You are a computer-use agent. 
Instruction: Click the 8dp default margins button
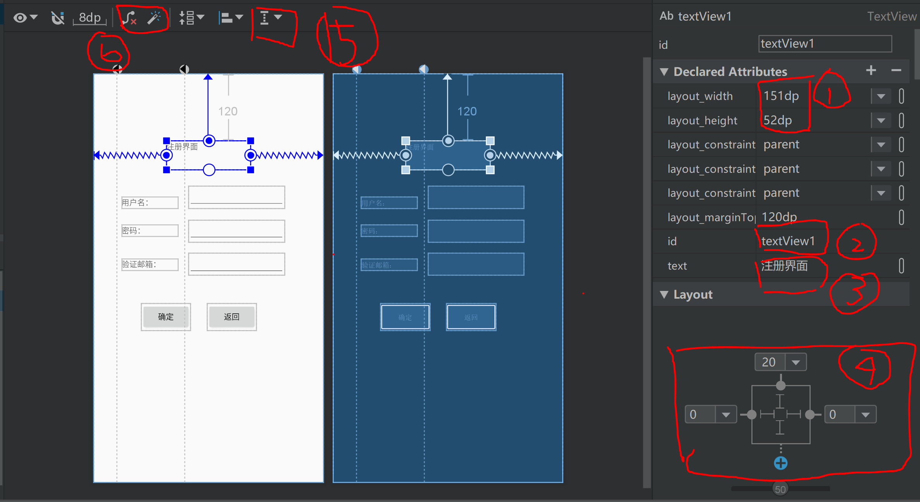(89, 17)
